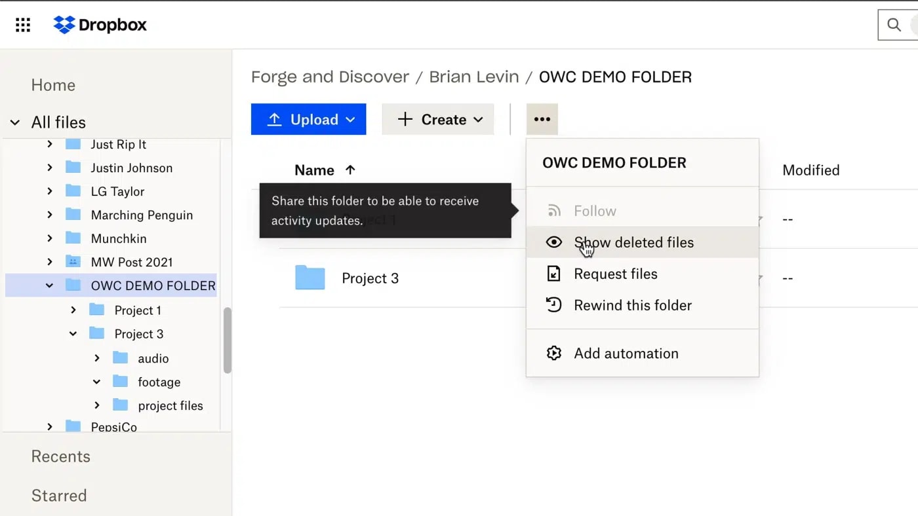
Task: Open the Create dropdown menu
Action: coord(437,119)
